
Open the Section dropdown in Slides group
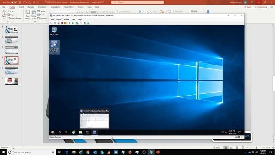click(42, 18)
